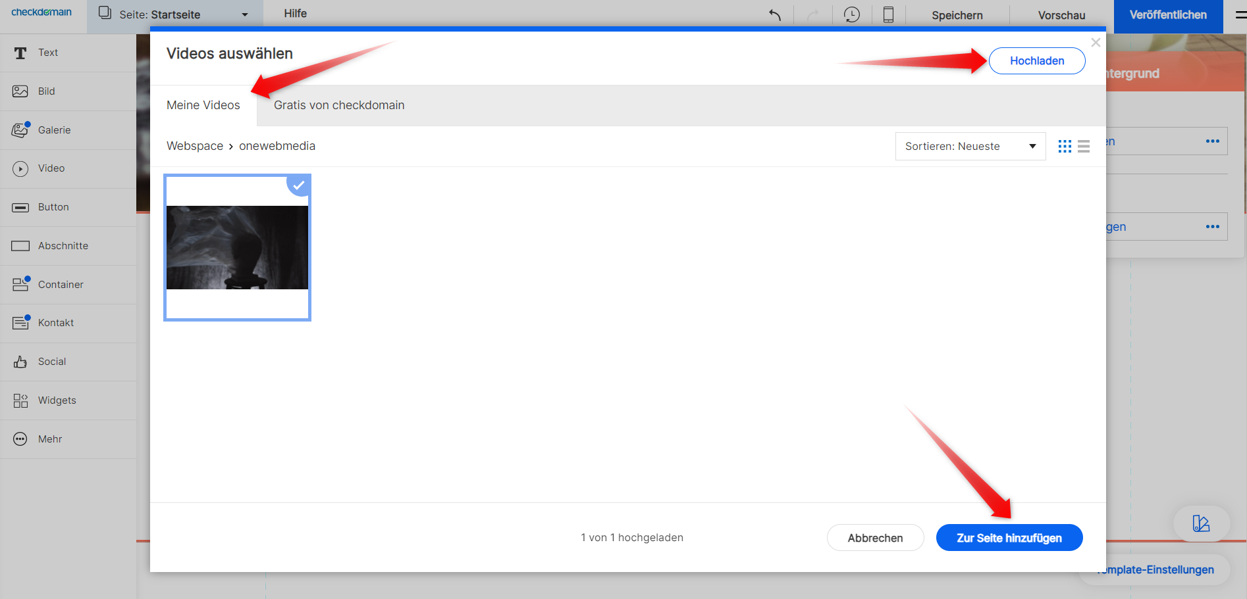Image resolution: width=1247 pixels, height=599 pixels.
Task: Uncheck the selected video checkmark
Action: [299, 185]
